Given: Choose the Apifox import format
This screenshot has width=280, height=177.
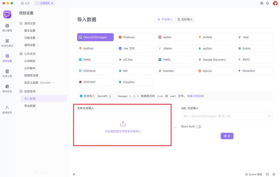Looking at the screenshot, I should click(x=175, y=37).
